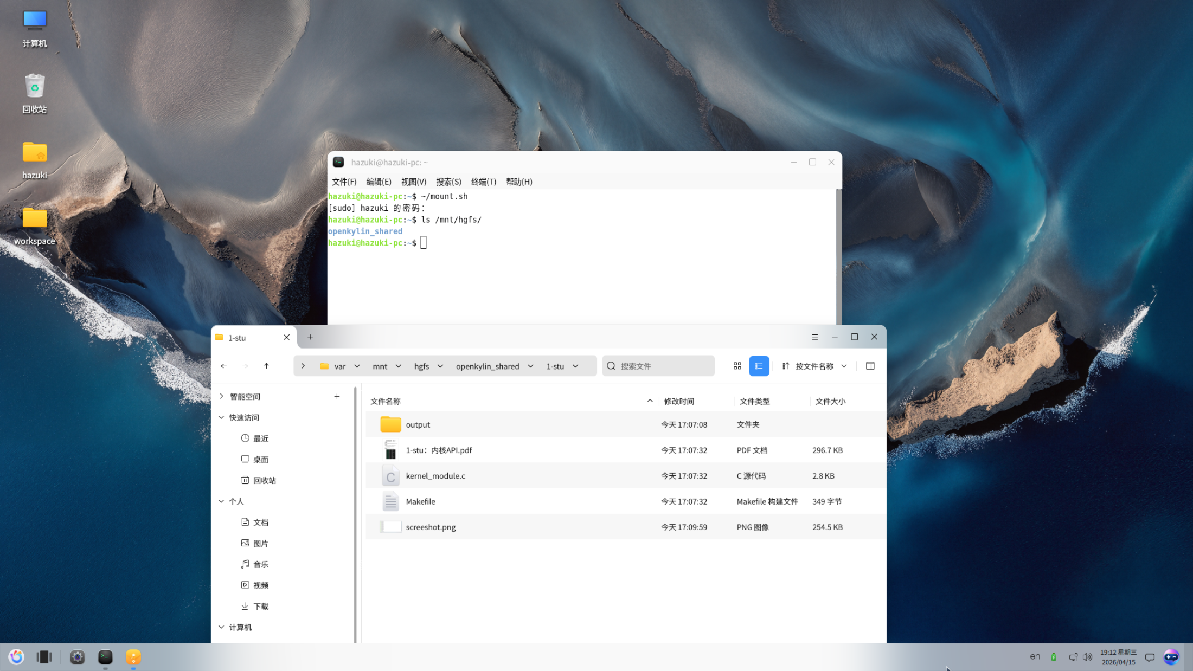Open the file manager hamburger menu
1193x671 pixels.
click(814, 337)
